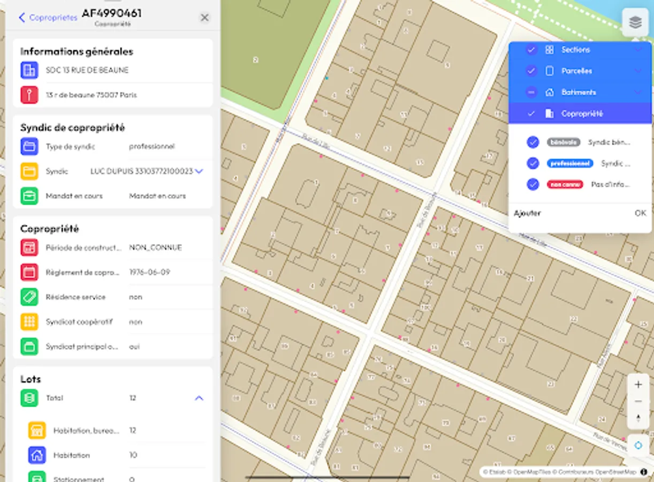Select the Règlement de copropriété calendar icon
This screenshot has height=482, width=654.
point(29,272)
